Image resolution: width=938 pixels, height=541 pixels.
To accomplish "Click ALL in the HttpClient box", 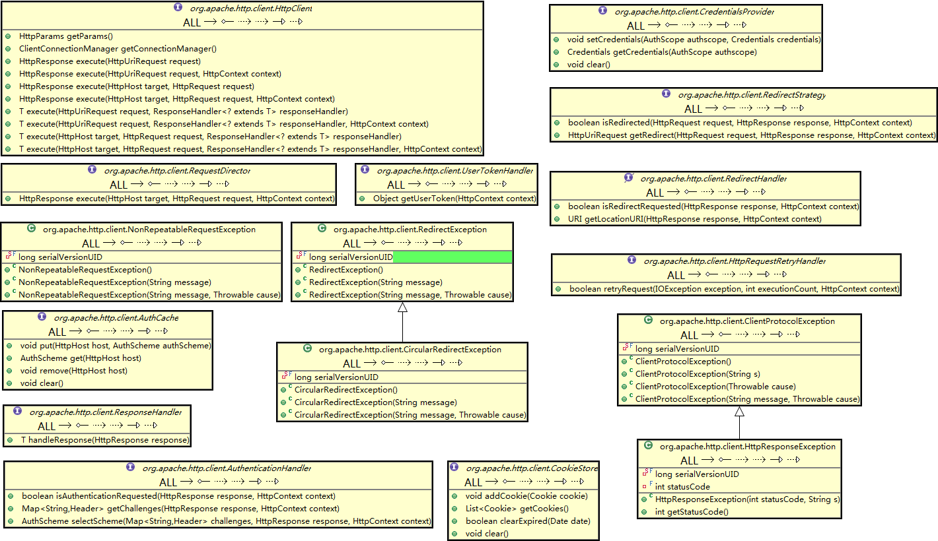I will point(192,22).
